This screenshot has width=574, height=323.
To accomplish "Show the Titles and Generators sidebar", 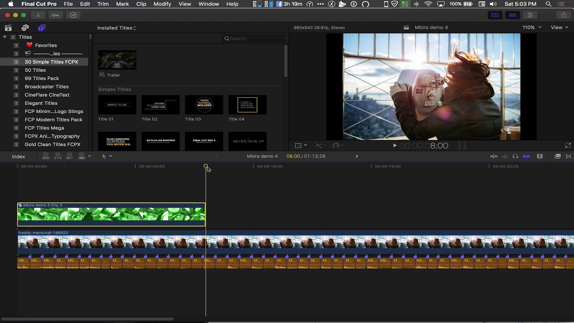I will tap(42, 28).
